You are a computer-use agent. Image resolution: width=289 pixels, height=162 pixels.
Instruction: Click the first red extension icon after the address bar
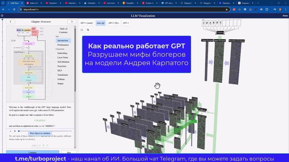[234, 9]
